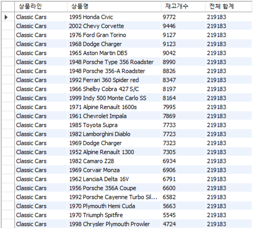Screen dimensions: 253x228
Task: Select 219183 total in the Honda Civic row
Action: point(217,17)
